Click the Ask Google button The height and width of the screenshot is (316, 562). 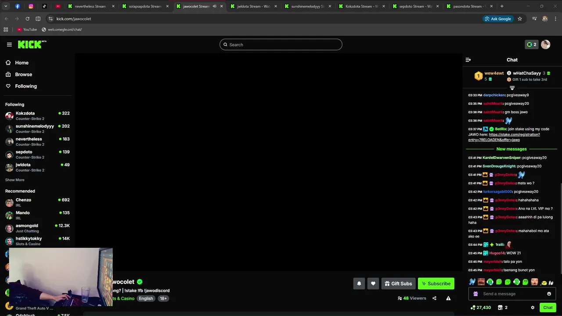pyautogui.click(x=498, y=19)
